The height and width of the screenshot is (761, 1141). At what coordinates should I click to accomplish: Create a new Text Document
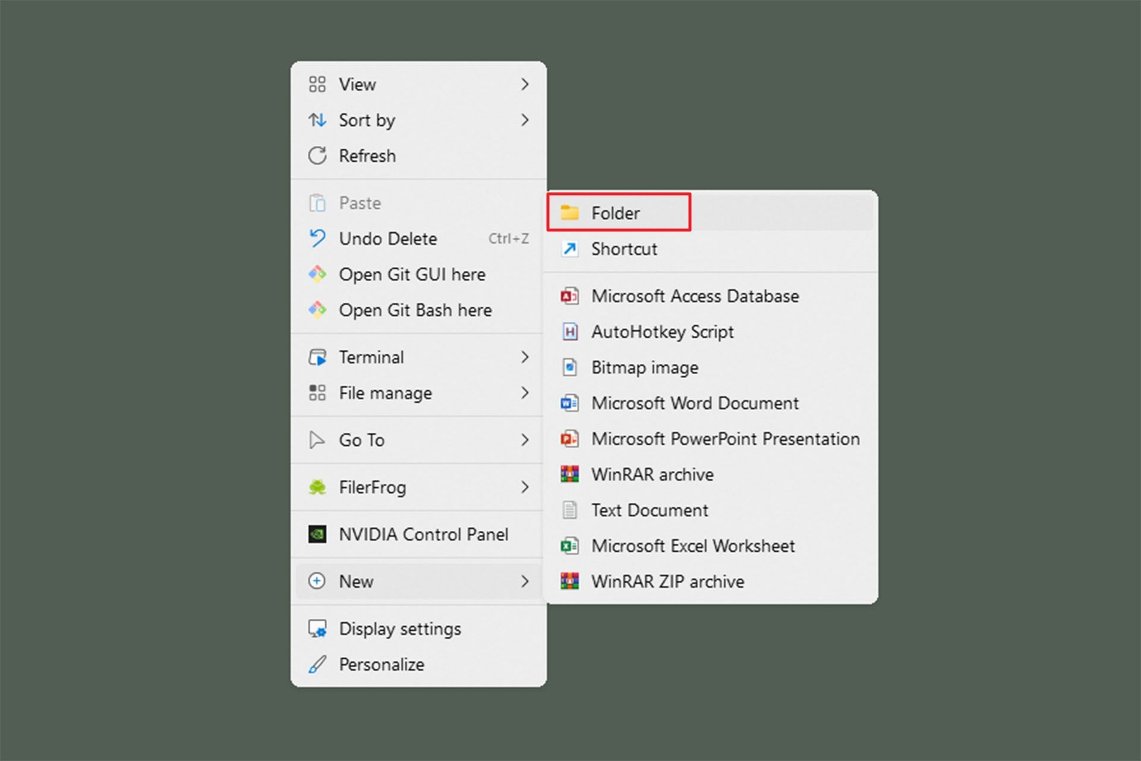(649, 510)
